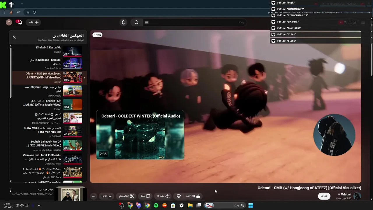Click the mix playlist scrollbar
Image resolution: width=373 pixels, height=210 pixels.
(x=10, y=72)
